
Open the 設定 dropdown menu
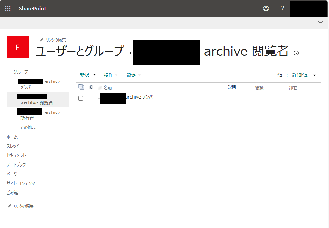(134, 75)
